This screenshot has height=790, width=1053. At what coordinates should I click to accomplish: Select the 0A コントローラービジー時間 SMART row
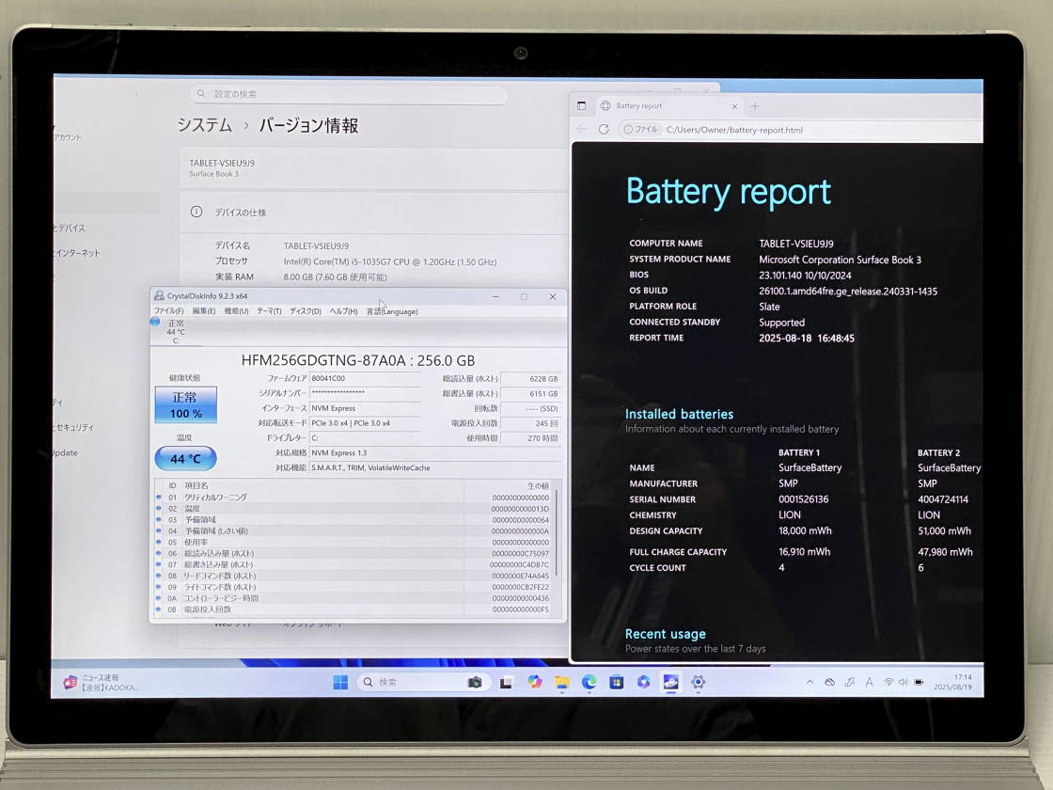(354, 598)
